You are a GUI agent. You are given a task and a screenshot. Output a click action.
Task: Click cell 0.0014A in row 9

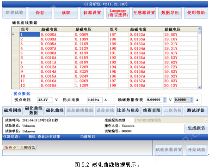click(x=57, y=71)
